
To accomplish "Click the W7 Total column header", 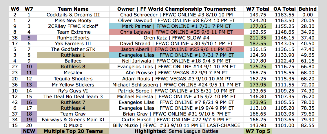I will pyautogui.click(x=258, y=9).
